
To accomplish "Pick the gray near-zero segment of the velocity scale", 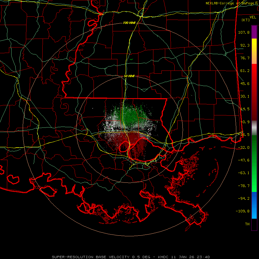I will 254,128.
